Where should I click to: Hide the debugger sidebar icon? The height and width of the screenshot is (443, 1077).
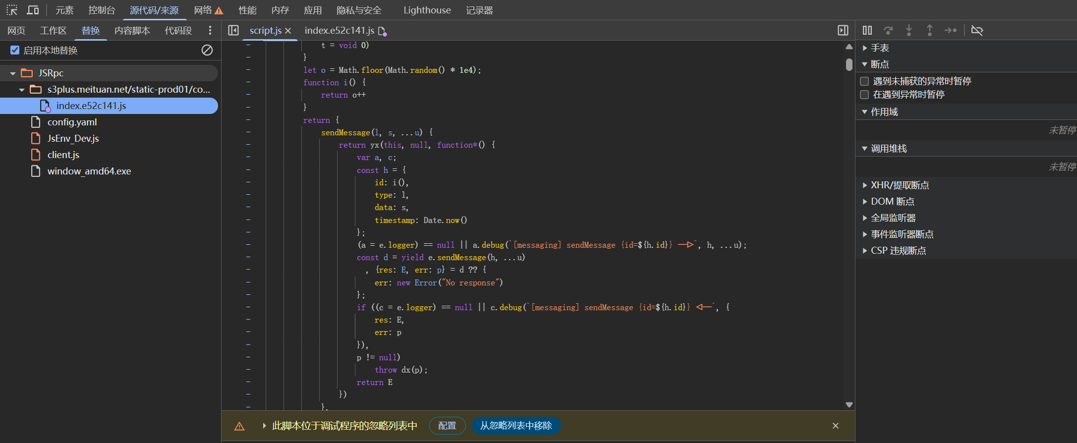point(843,30)
